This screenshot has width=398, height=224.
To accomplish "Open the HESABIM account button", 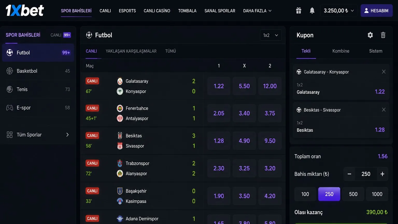I will click(376, 11).
